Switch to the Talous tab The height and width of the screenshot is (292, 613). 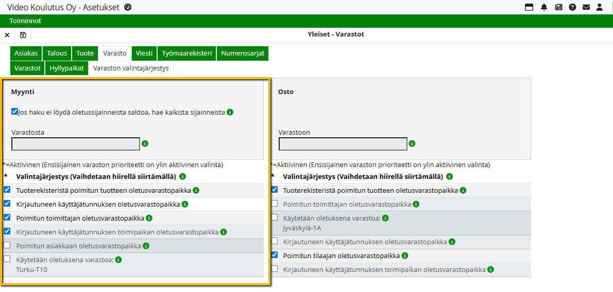click(57, 53)
